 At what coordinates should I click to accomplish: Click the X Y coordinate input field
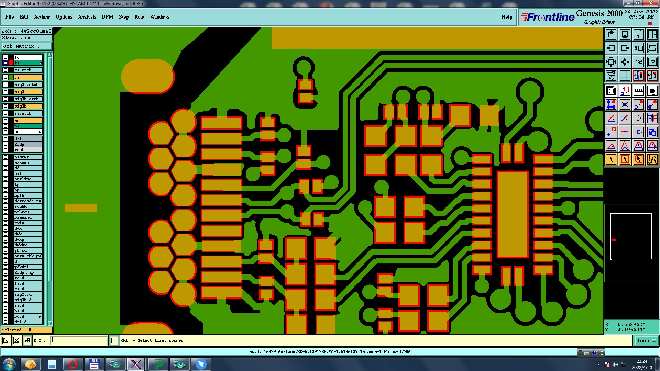79,340
